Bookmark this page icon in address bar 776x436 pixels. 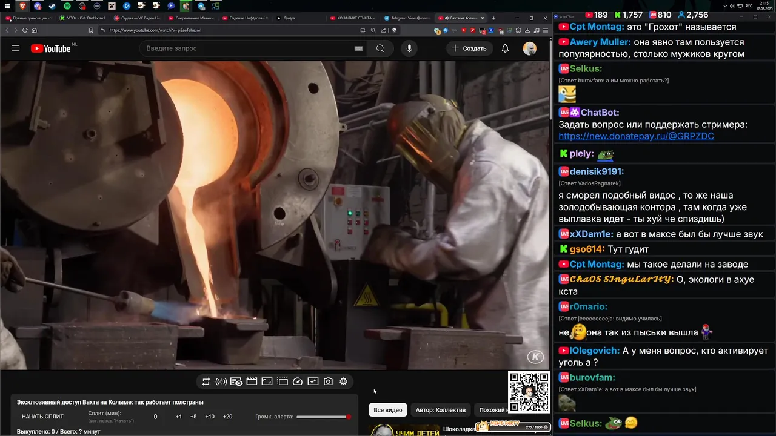pos(91,30)
